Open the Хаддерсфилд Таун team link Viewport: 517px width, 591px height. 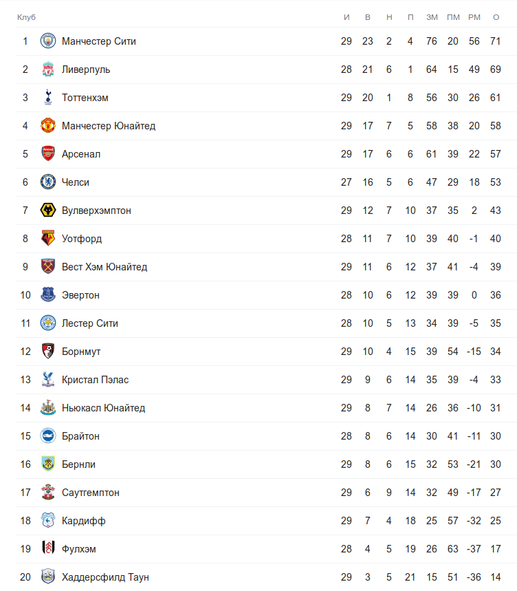105,577
